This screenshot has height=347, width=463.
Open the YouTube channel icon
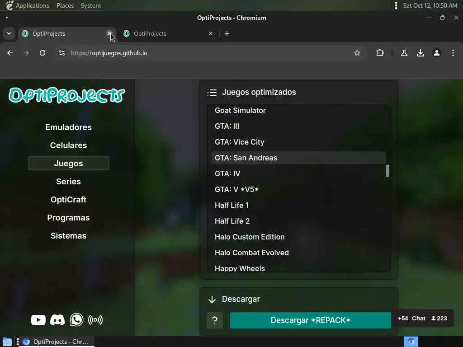click(x=38, y=320)
